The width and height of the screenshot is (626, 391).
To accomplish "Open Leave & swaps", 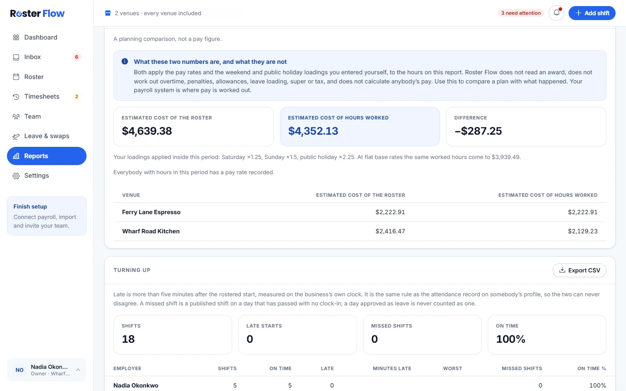I will pos(47,136).
